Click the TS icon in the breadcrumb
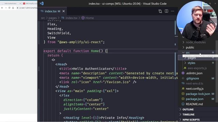This screenshot has height=122, width=218. click(63, 18)
